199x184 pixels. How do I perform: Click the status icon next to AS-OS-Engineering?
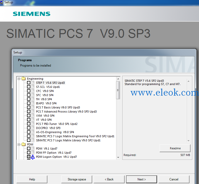(33, 132)
